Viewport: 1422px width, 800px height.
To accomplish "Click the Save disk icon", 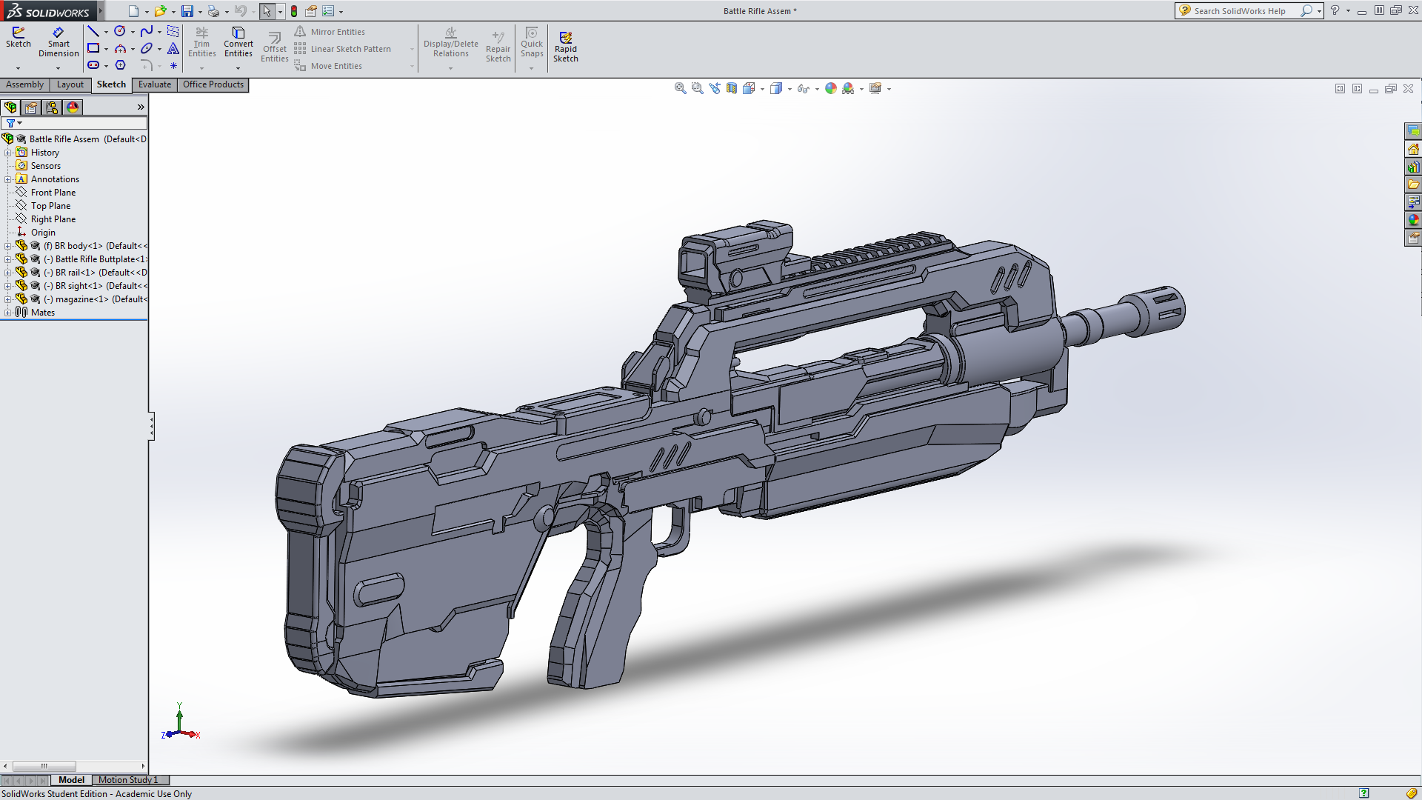I will click(187, 11).
